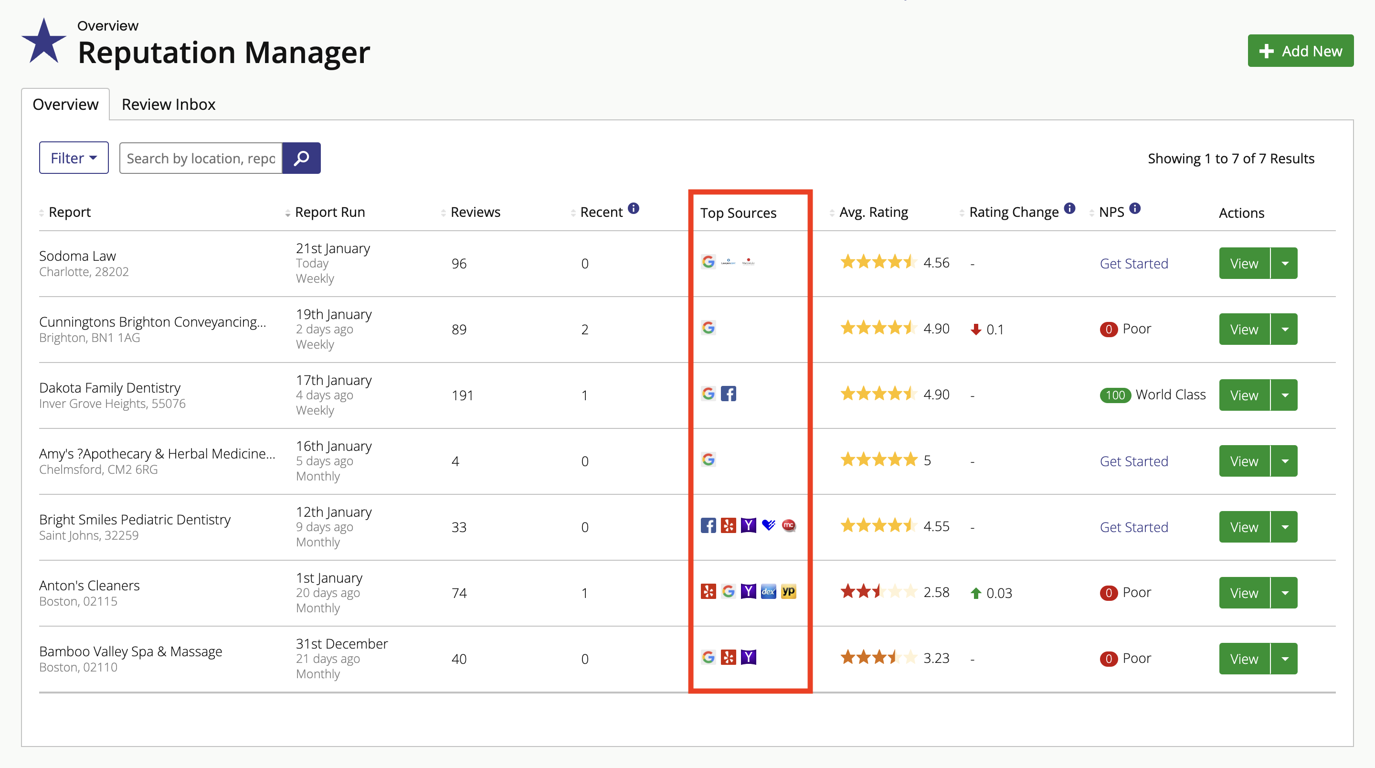View the Cunningtons Brighton Conveyancing report

click(1244, 329)
